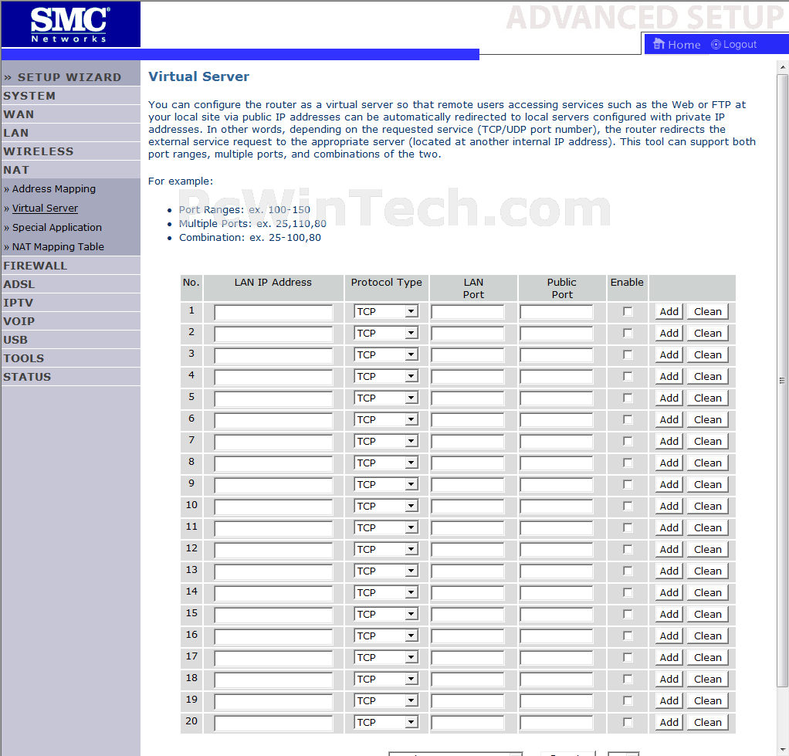The height and width of the screenshot is (756, 789).
Task: Click the Clean button for row 2
Action: [707, 333]
